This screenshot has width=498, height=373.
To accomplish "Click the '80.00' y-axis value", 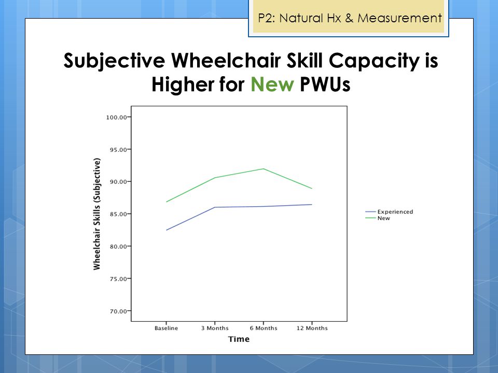I will tap(118, 247).
